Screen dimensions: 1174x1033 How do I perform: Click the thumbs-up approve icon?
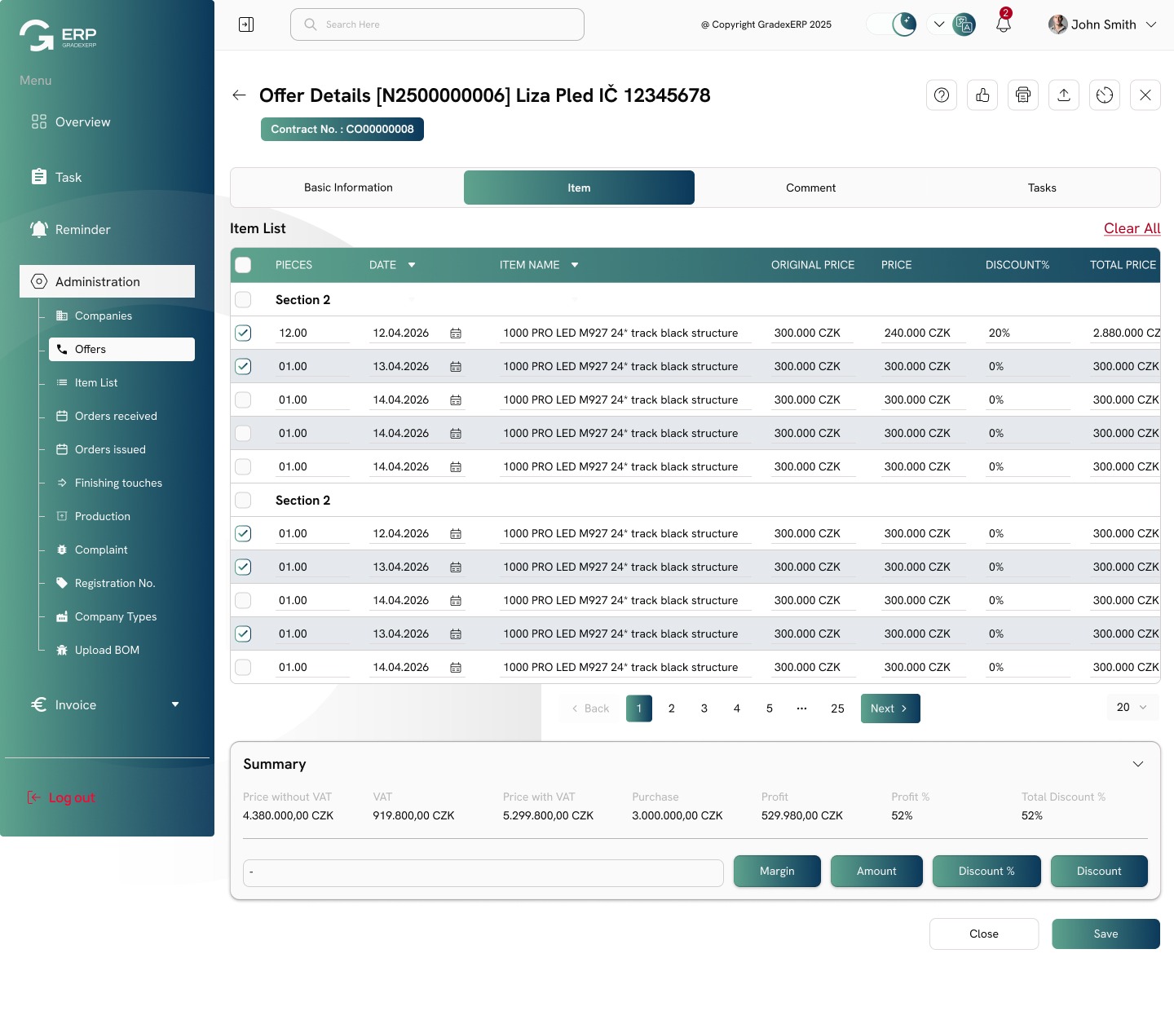pos(982,95)
